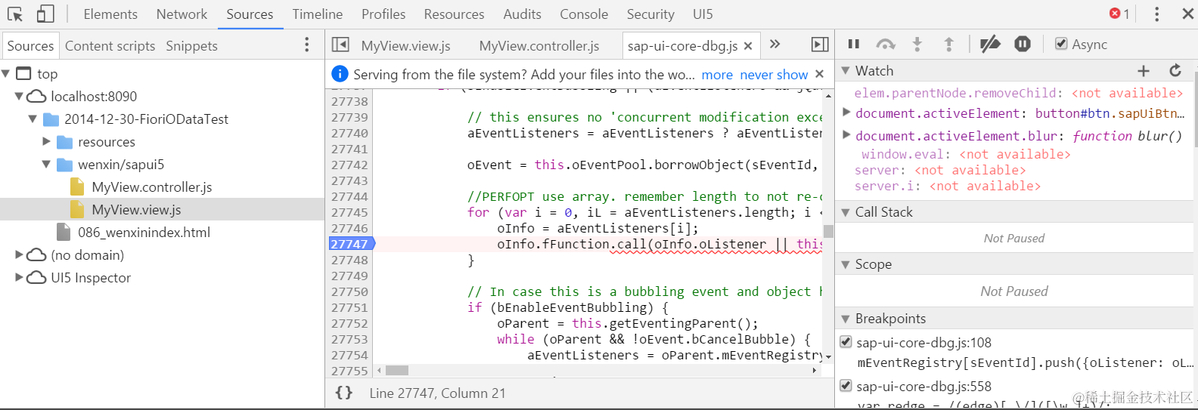
Task: Click the MyView.controller.js file icon in the tree
Action: (x=76, y=187)
